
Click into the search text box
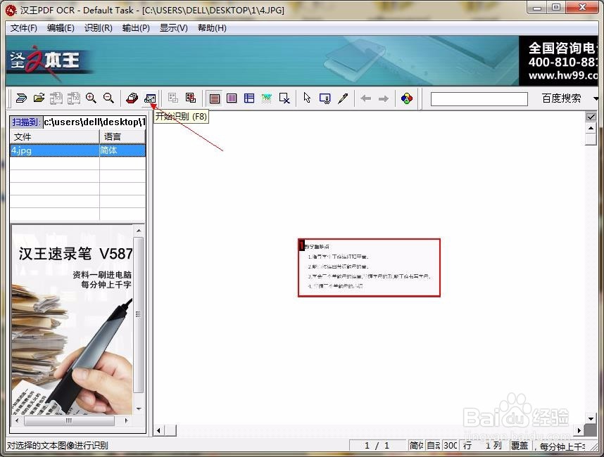pyautogui.click(x=479, y=99)
